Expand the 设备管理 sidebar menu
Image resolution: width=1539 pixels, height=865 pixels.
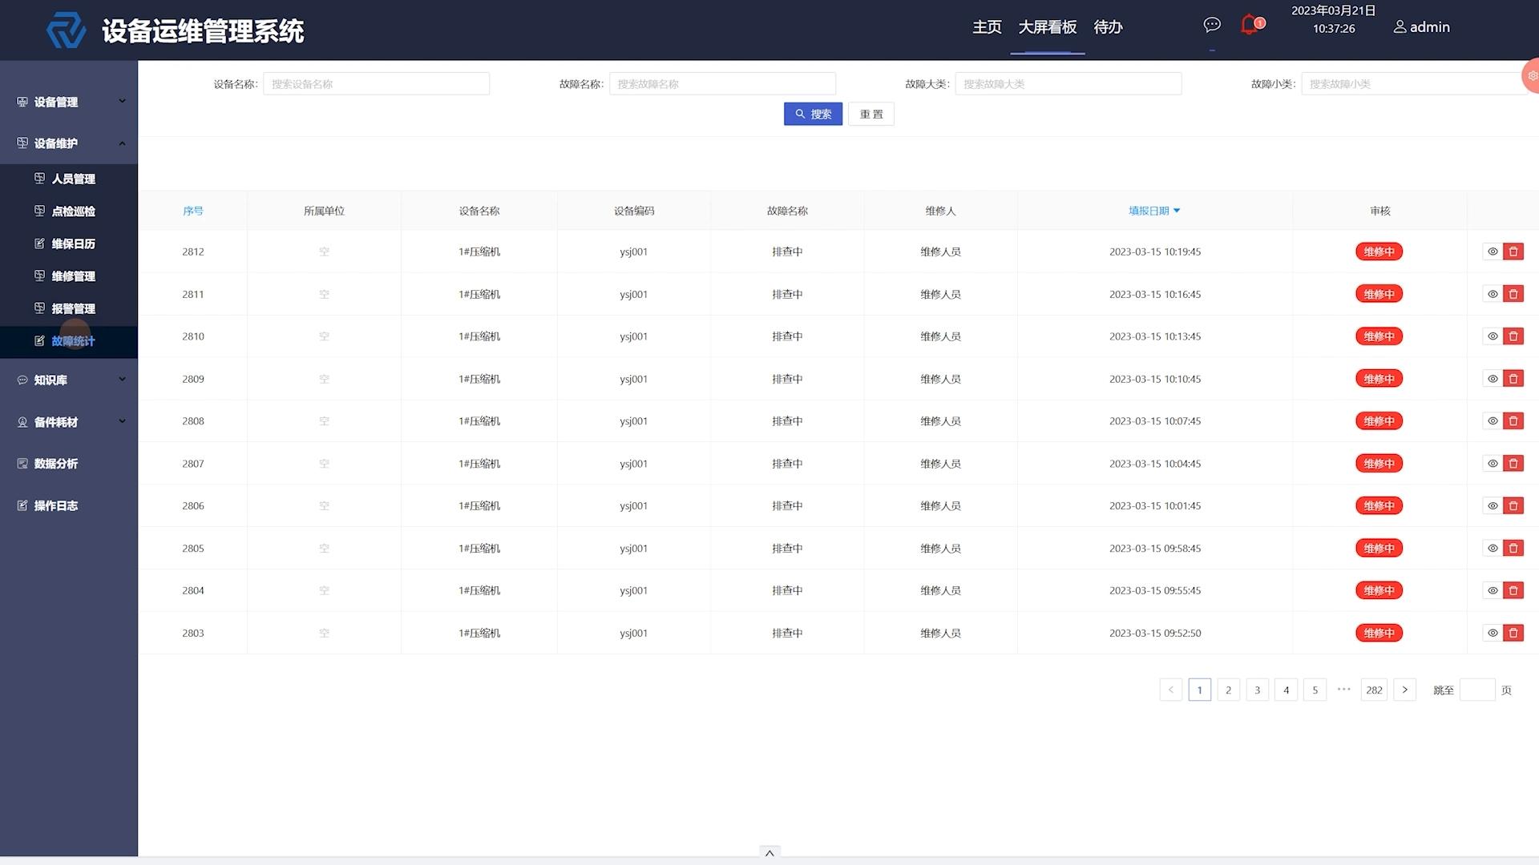point(69,102)
